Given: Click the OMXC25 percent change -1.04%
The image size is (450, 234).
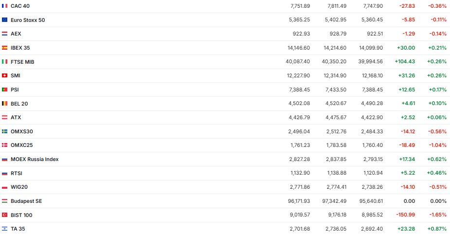Looking at the screenshot, I should click(437, 145).
